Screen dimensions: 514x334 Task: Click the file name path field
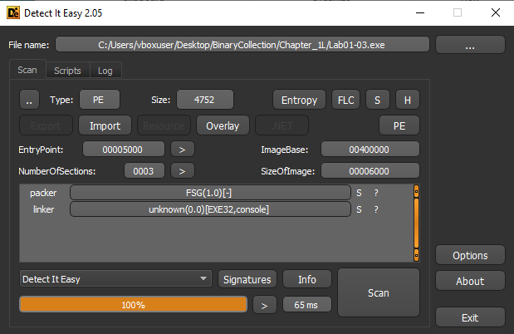point(242,45)
